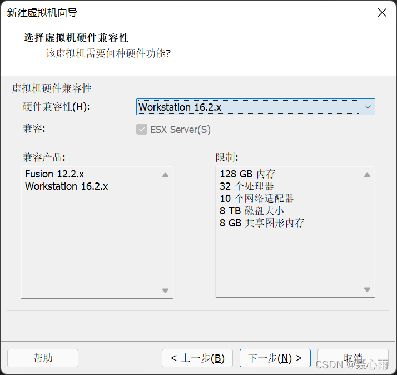Screen dimensions: 397x375
Task: Click the 8 TB 磁盘大小 limit entry
Action: coord(252,210)
